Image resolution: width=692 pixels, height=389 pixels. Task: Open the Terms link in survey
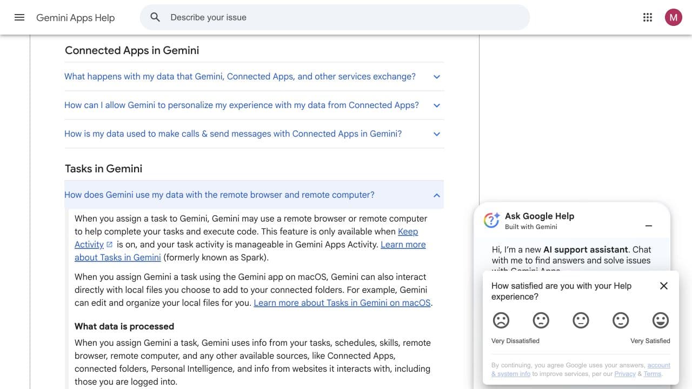tap(653, 373)
